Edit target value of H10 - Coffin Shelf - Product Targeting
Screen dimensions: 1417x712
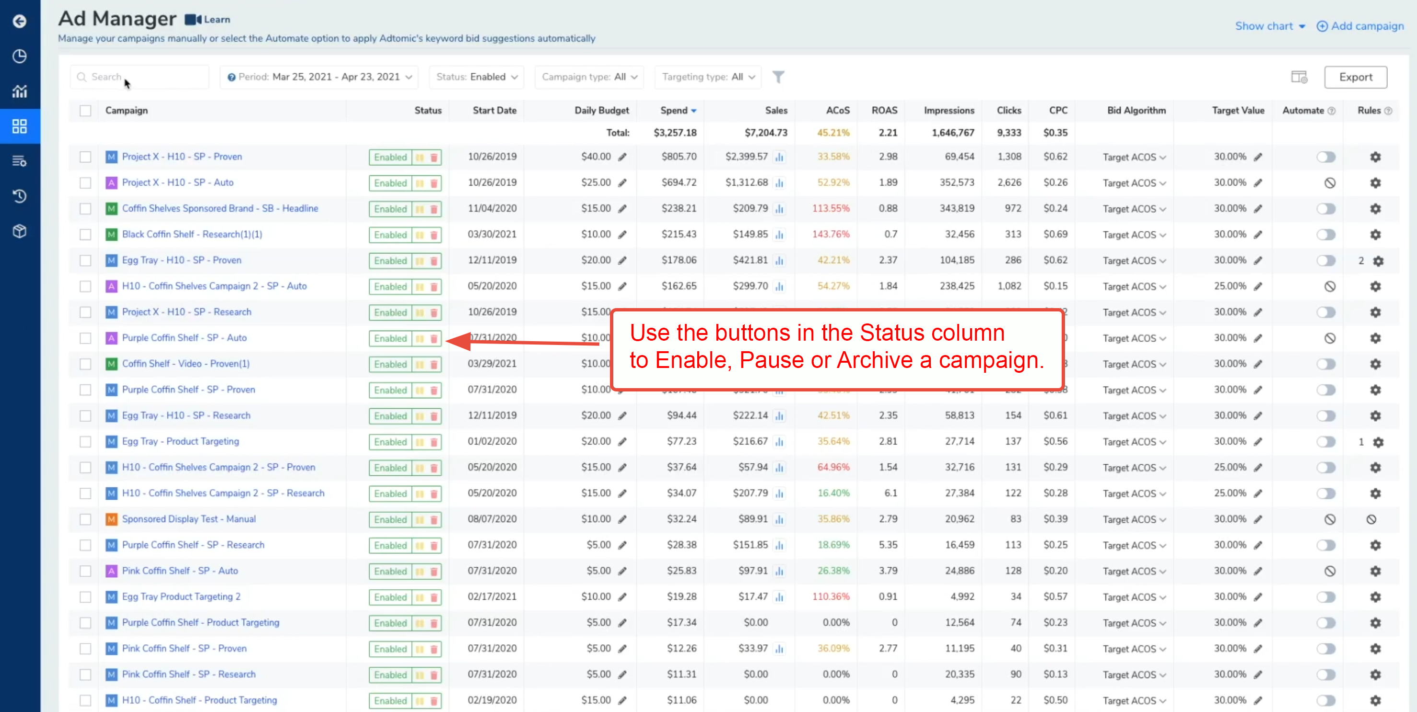point(1258,701)
